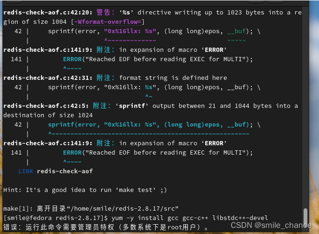The height and width of the screenshot is (234, 319).
Task: Click the terminal scrollbar thumb
Action: coord(305,217)
